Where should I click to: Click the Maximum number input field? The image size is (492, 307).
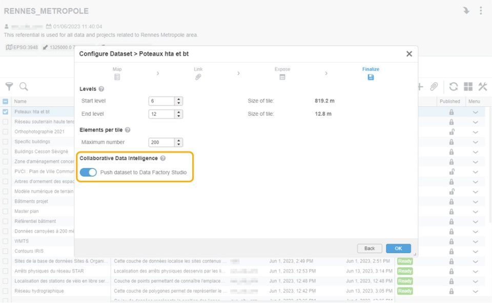coord(161,142)
